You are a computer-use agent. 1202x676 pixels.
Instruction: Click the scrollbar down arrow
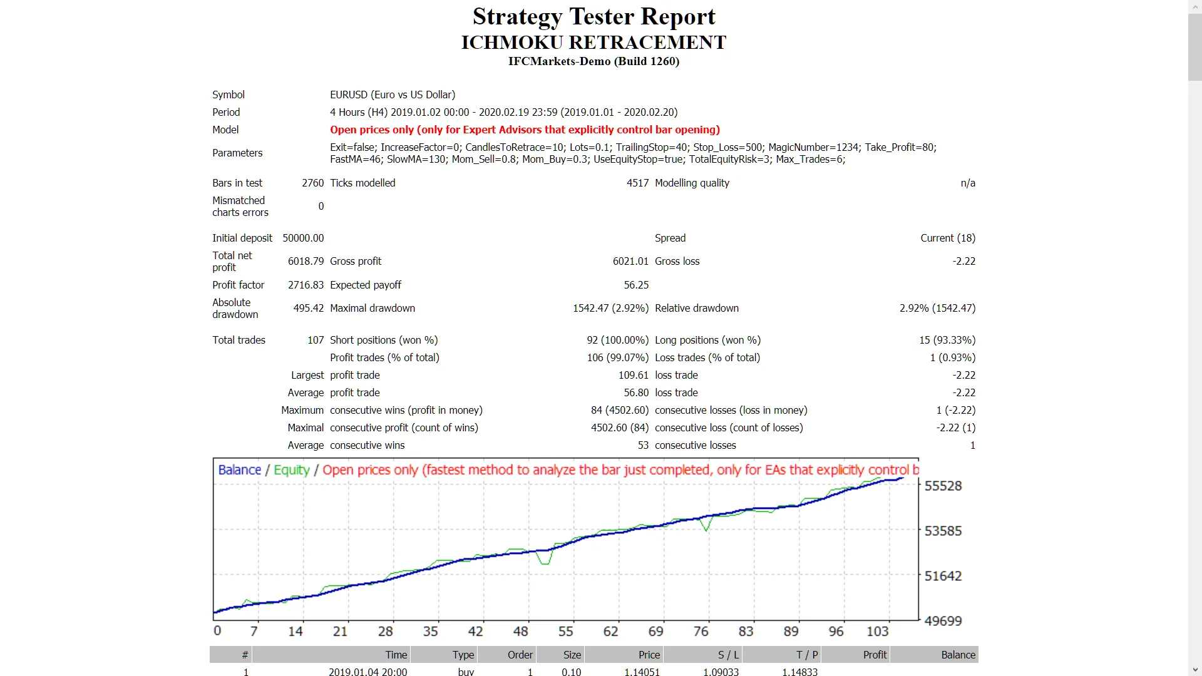tap(1194, 670)
